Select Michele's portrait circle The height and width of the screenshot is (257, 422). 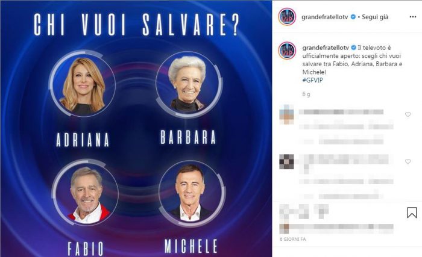point(192,193)
